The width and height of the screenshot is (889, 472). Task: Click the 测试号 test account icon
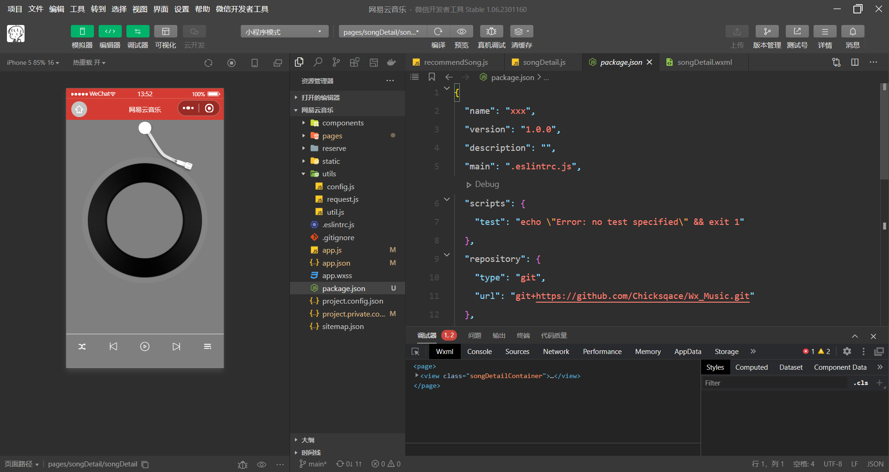pos(797,31)
